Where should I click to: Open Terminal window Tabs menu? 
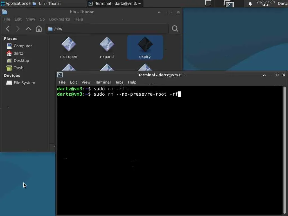click(119, 82)
